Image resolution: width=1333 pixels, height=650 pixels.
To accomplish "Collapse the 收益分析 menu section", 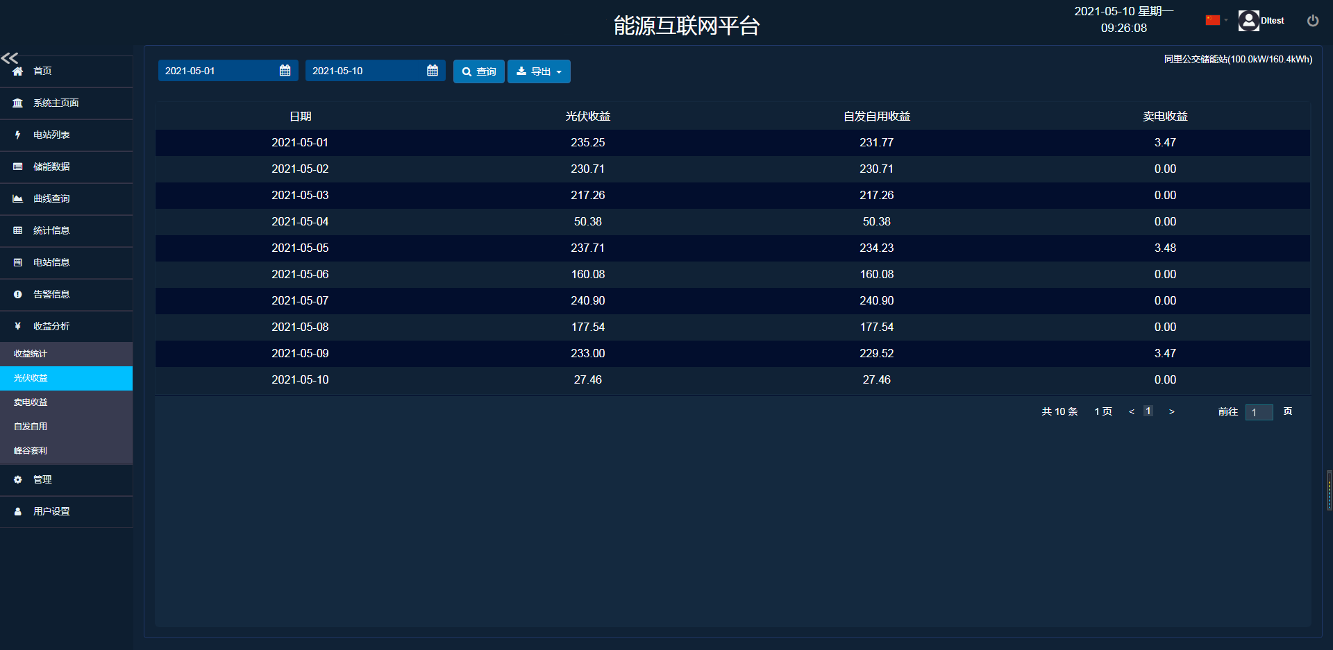I will point(51,326).
